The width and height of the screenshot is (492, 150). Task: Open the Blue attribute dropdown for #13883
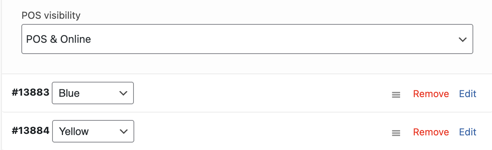click(x=93, y=93)
